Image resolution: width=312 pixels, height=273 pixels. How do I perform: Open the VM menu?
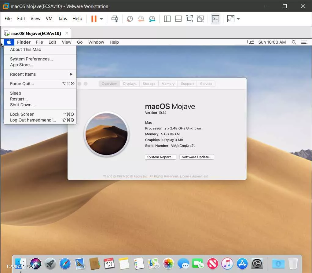coord(49,19)
